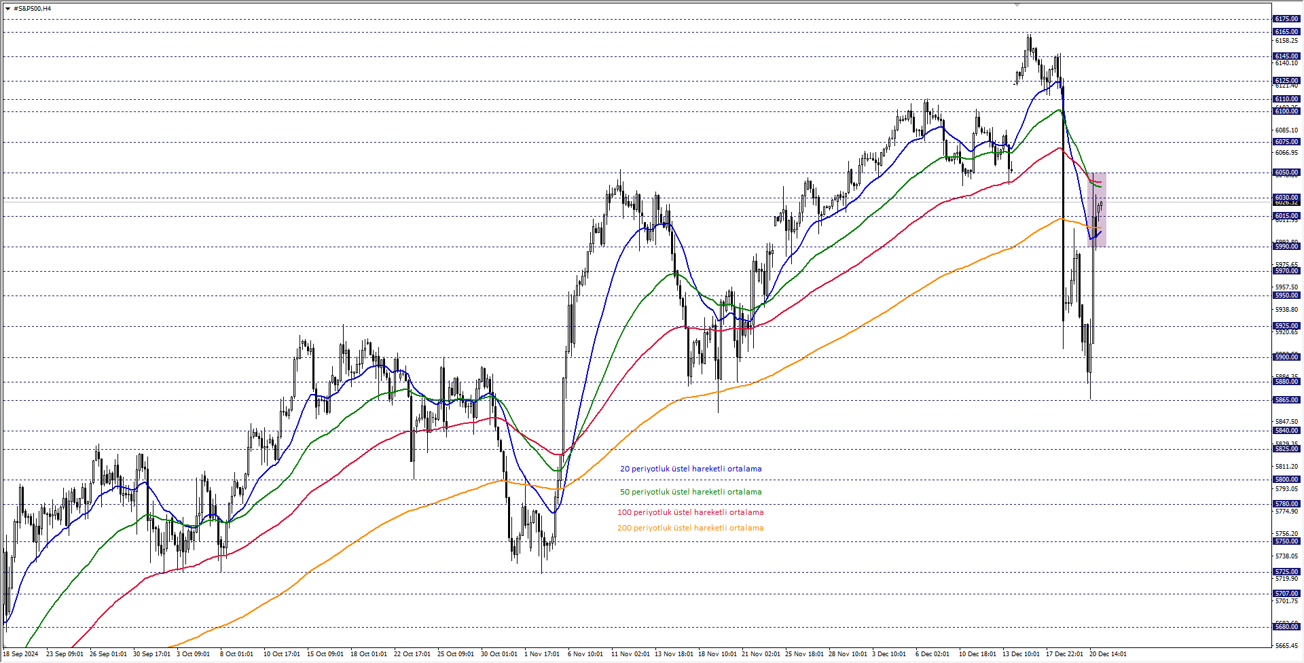Image resolution: width=1304 pixels, height=663 pixels.
Task: Select the 6165.00 horizontal line price label
Action: coord(1286,32)
